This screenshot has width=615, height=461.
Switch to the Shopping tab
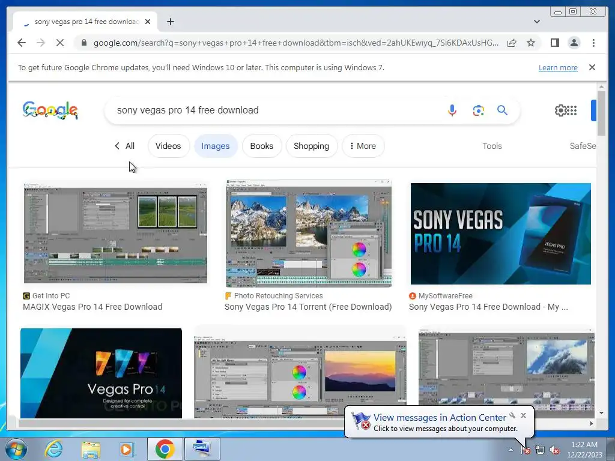[x=312, y=146]
